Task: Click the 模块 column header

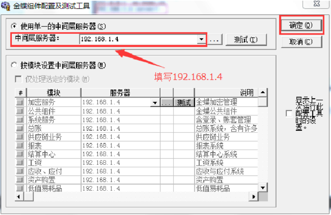Action: [x=53, y=93]
